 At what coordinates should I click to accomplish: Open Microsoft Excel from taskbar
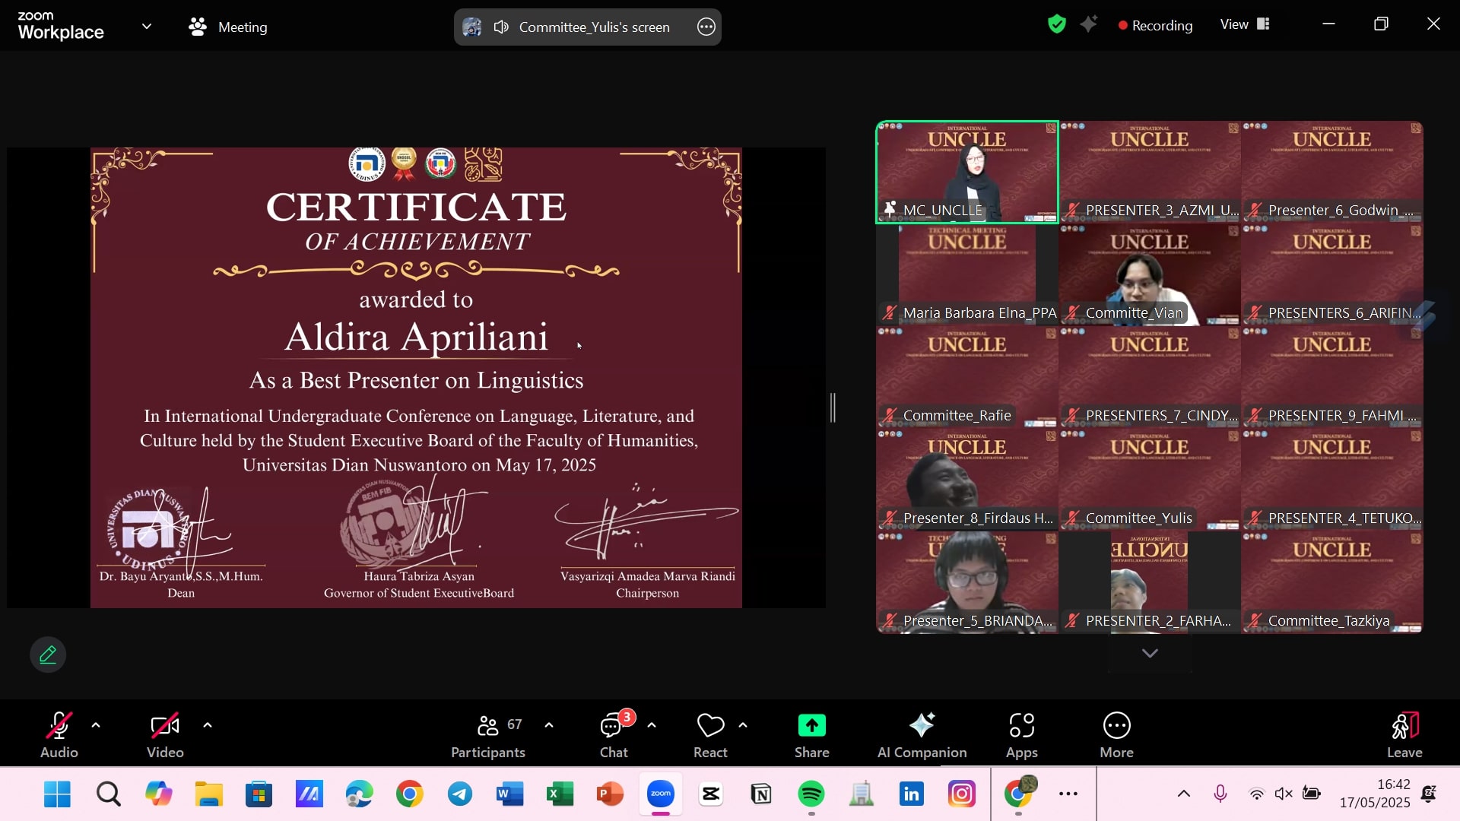click(560, 794)
